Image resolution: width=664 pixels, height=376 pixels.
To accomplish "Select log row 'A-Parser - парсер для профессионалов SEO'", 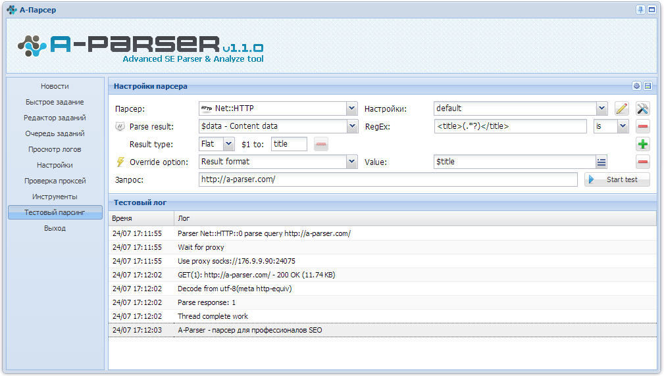I will coord(382,331).
